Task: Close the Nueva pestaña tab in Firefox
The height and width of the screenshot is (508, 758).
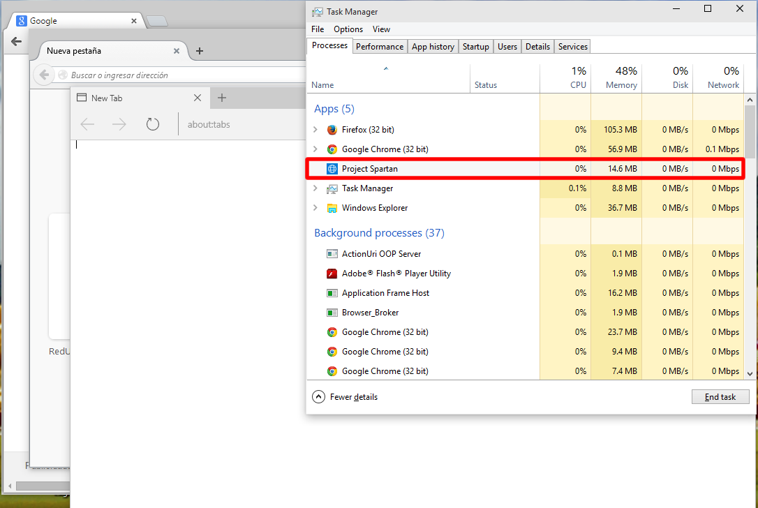Action: coord(177,51)
